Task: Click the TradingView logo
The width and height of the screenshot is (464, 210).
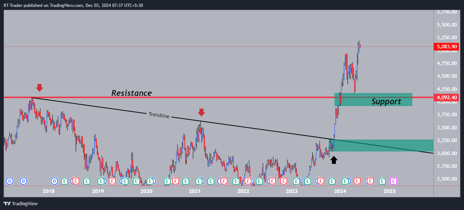Action: [21, 203]
